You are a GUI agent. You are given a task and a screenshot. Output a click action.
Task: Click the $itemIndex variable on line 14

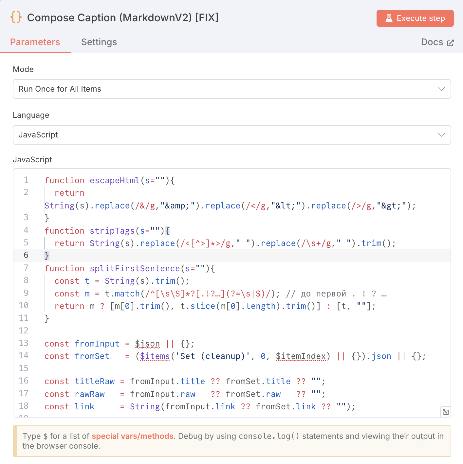[x=301, y=356]
